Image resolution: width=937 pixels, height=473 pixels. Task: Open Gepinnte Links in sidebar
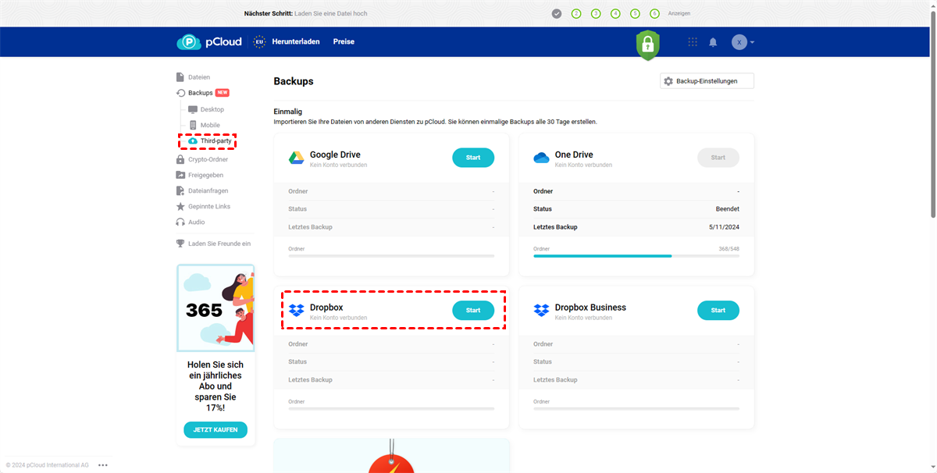tap(209, 206)
